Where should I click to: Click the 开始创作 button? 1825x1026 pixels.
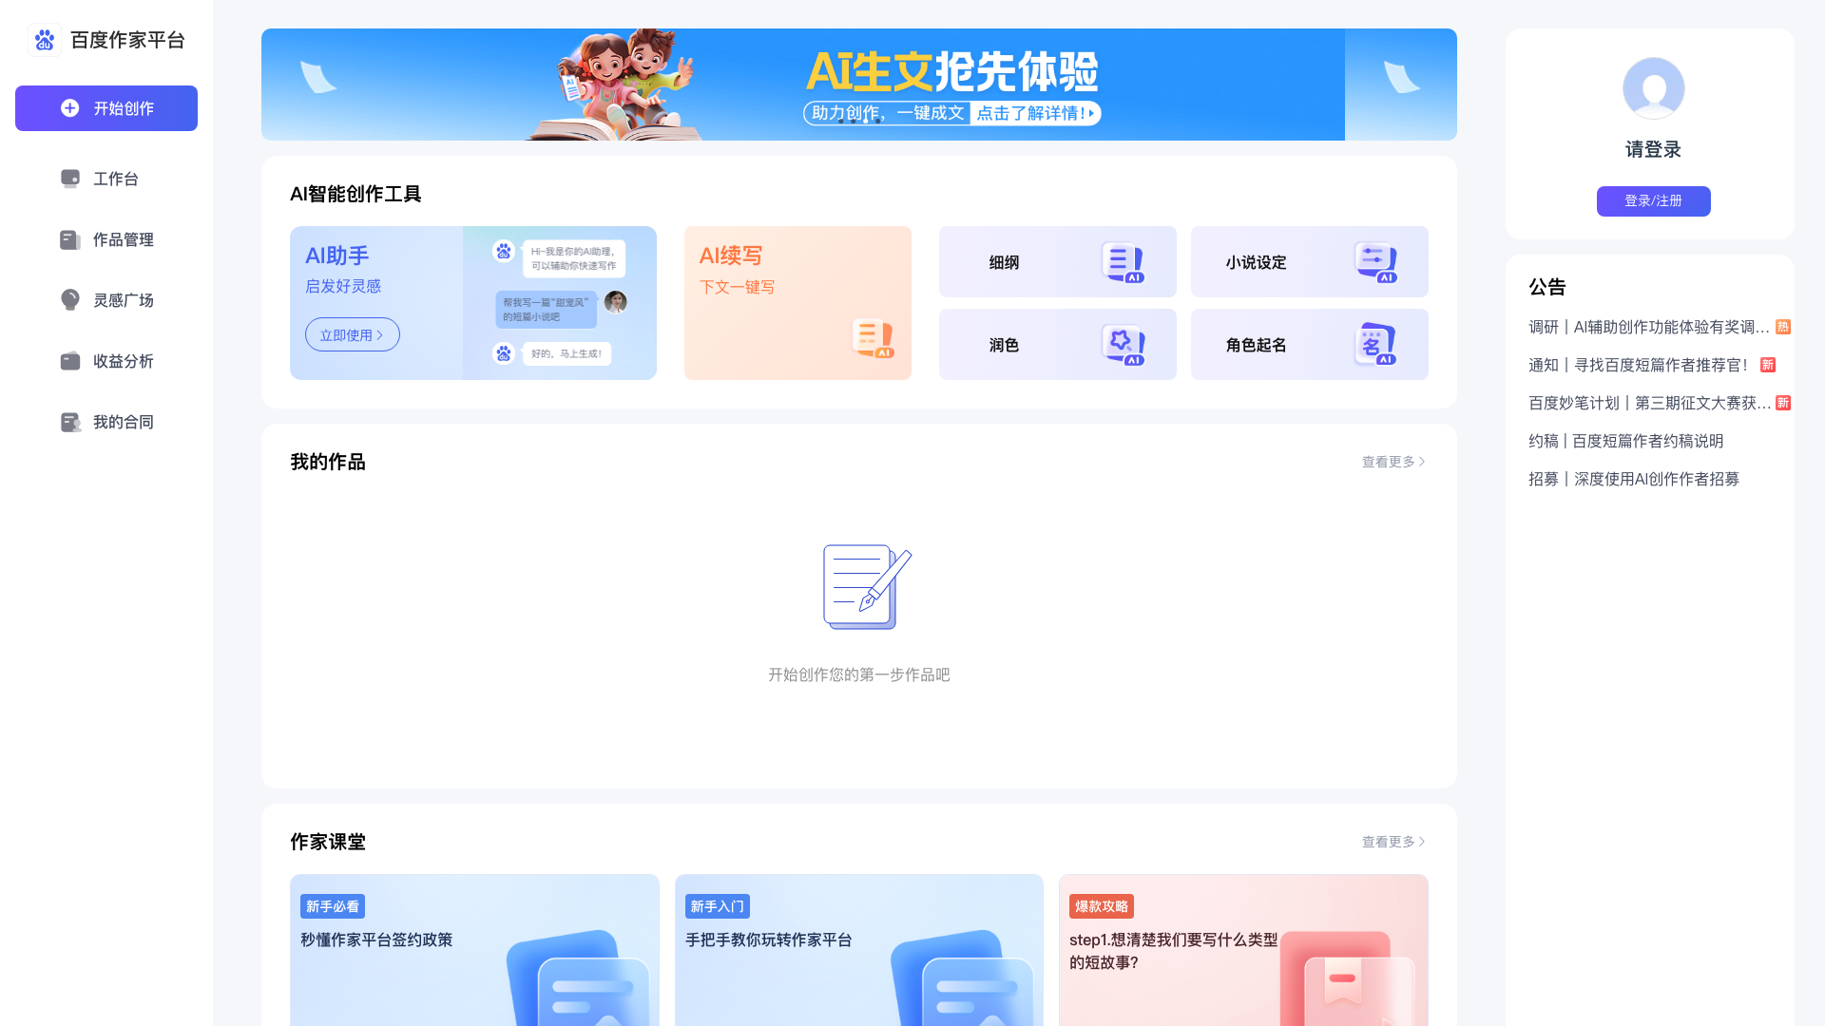(x=106, y=108)
